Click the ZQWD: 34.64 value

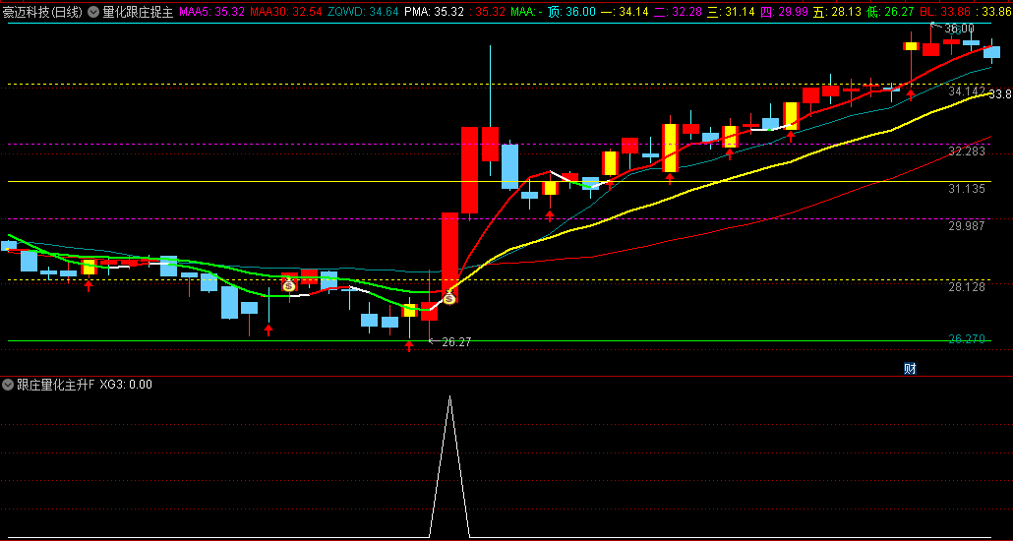pyautogui.click(x=363, y=11)
